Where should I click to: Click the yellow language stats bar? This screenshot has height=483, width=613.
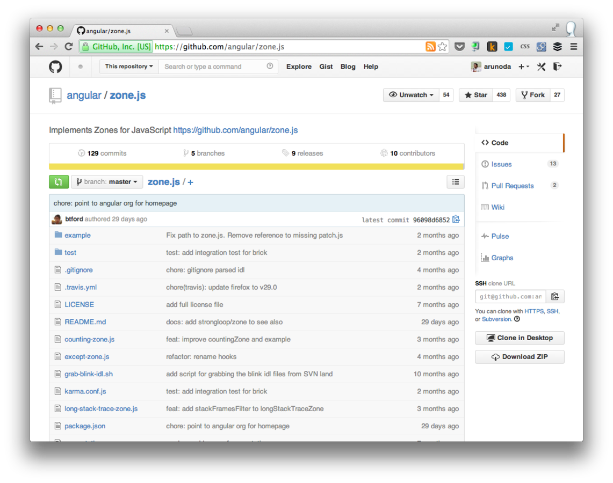click(x=256, y=167)
